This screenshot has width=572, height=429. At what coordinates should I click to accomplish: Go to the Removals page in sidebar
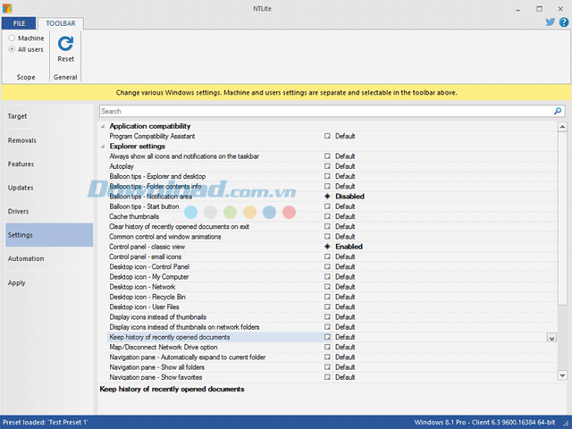(x=22, y=140)
